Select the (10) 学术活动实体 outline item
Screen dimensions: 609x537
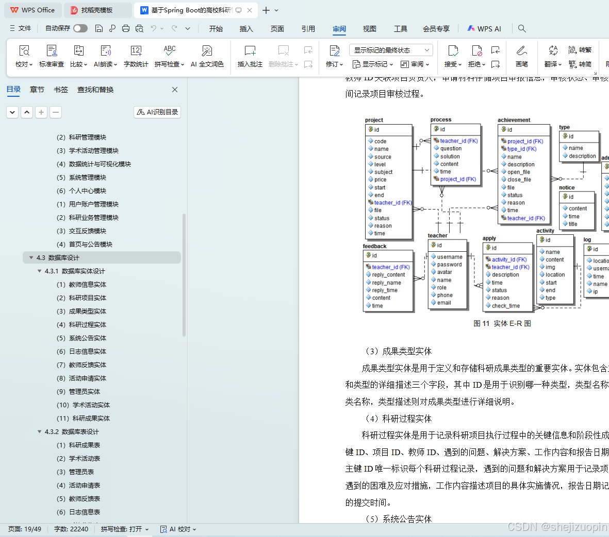pyautogui.click(x=83, y=405)
